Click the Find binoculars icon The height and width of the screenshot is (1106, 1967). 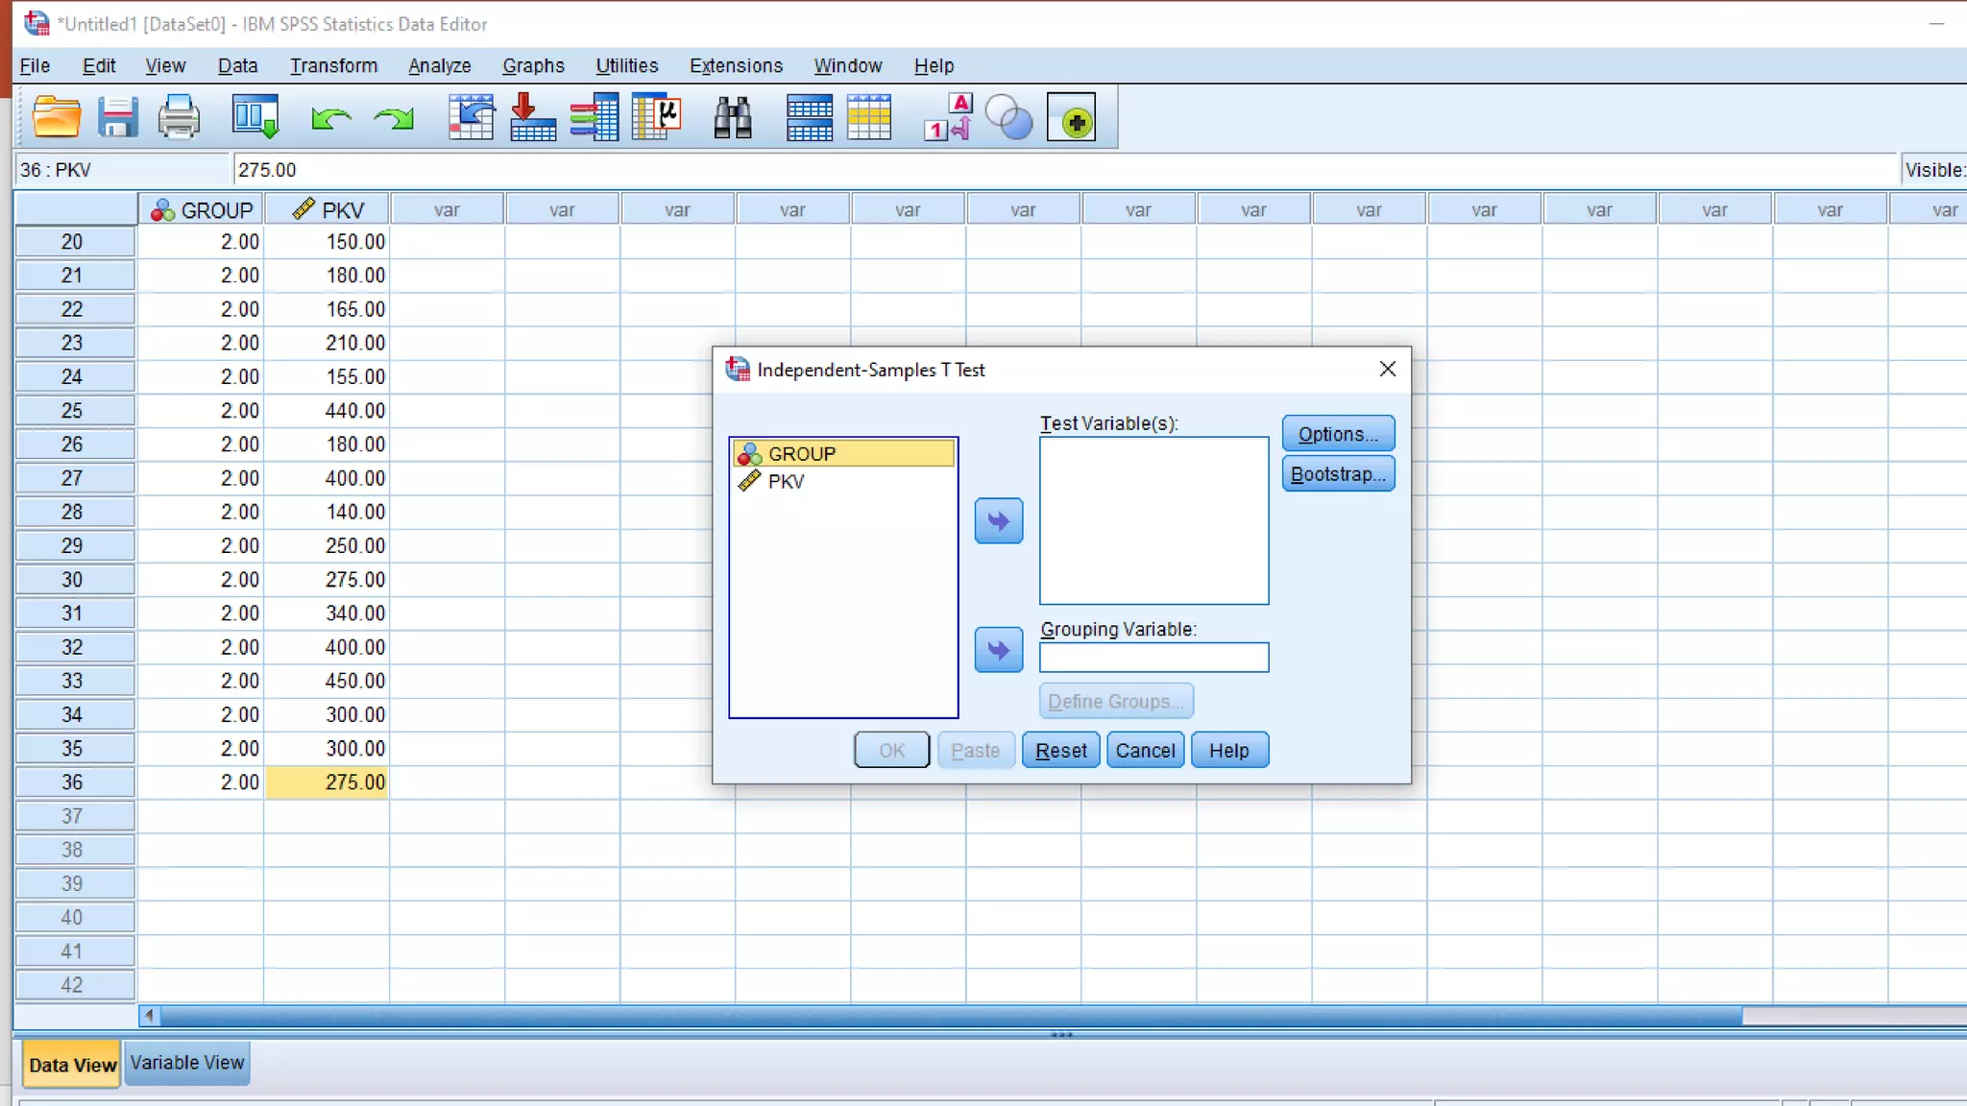(732, 118)
